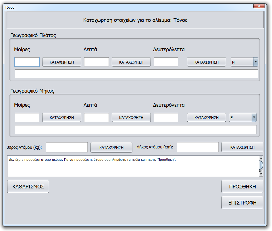
Task: Open the E longitude direction dropdown
Action: coord(242,118)
